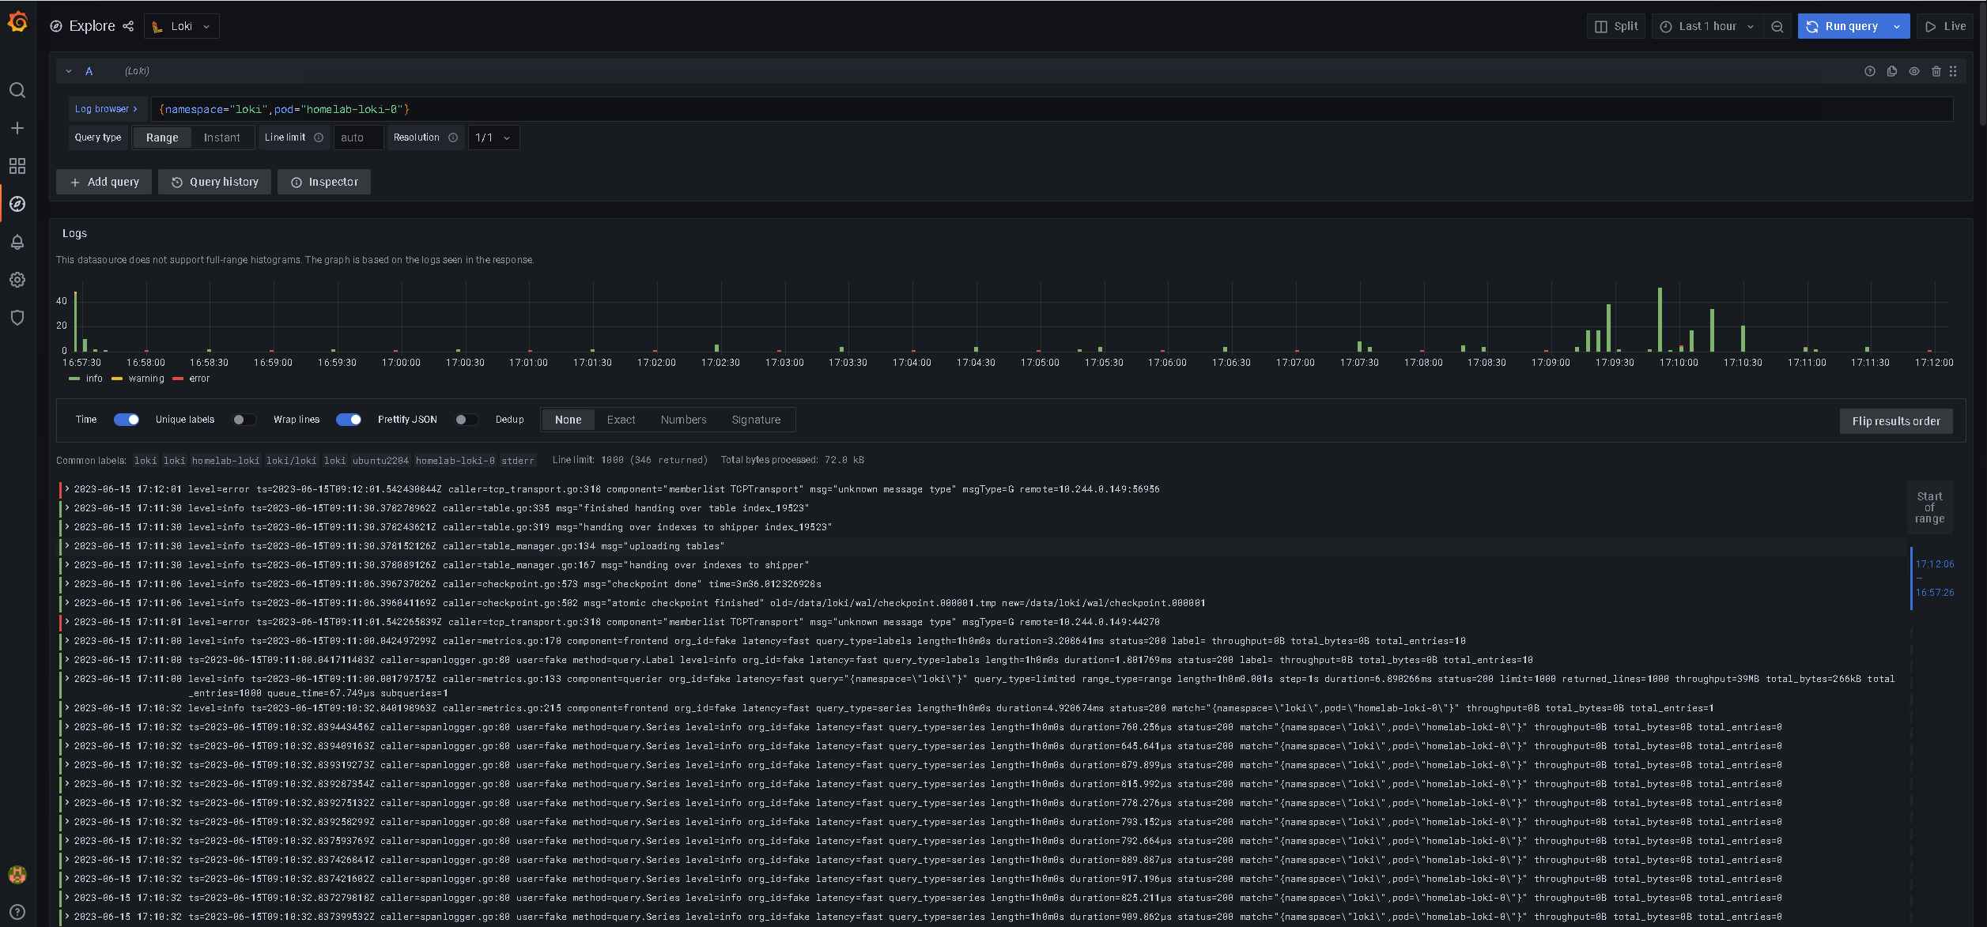Click the Split view button

coord(1615,26)
